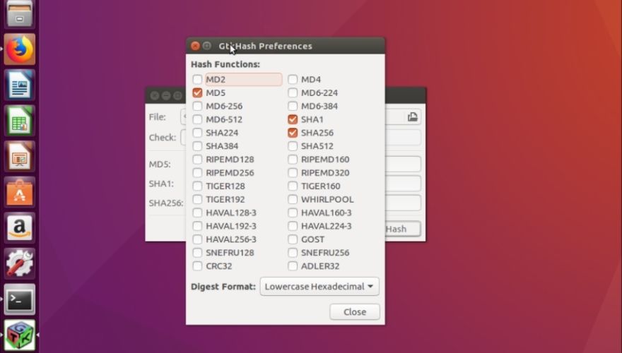Switch to GtkHash via dock icon

pos(20,335)
